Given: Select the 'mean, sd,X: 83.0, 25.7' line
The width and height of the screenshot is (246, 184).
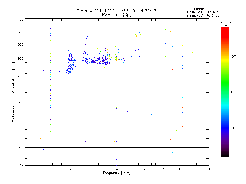Looking at the screenshot, I should (204, 15).
